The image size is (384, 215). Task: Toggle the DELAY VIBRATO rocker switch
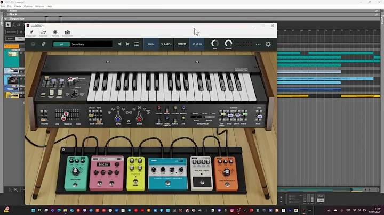click(x=167, y=119)
